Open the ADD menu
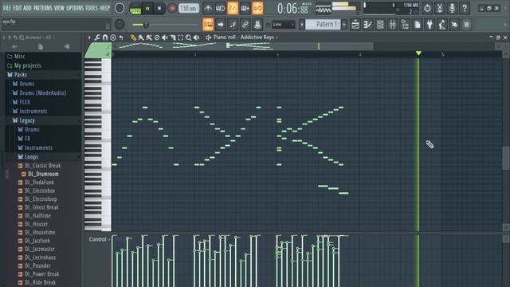 click(x=27, y=8)
